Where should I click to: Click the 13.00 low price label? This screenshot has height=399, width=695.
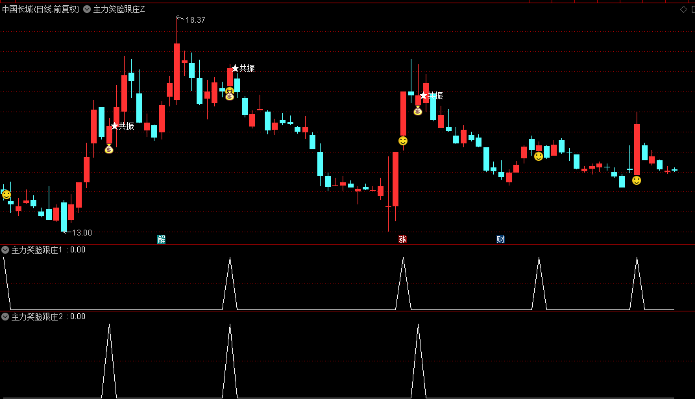[82, 233]
